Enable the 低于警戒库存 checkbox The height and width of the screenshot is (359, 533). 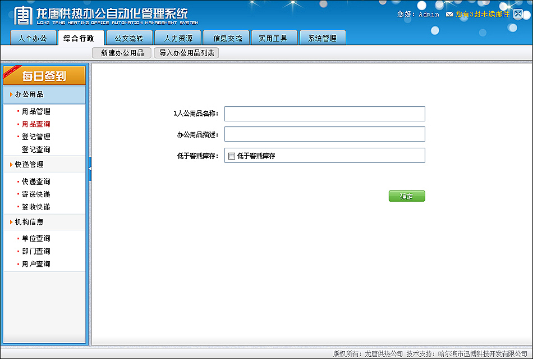[x=232, y=155]
